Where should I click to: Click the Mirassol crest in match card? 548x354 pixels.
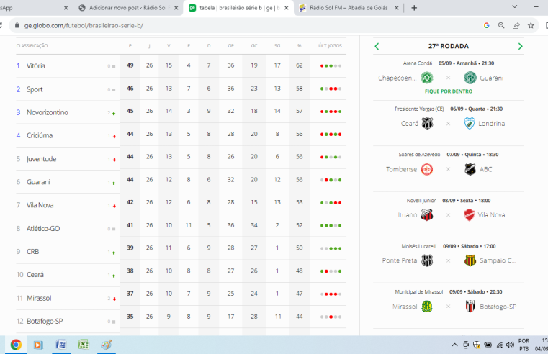point(427,307)
